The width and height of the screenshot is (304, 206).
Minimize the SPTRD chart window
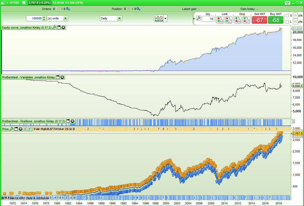pos(293,3)
